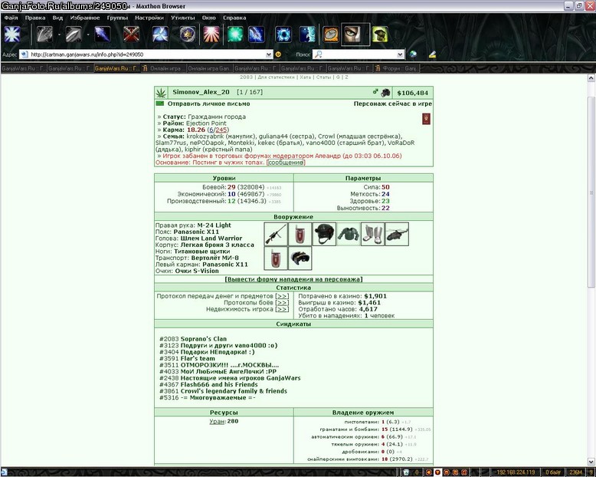Click the eye face toolbar icon
The image size is (596, 477).
click(355, 35)
